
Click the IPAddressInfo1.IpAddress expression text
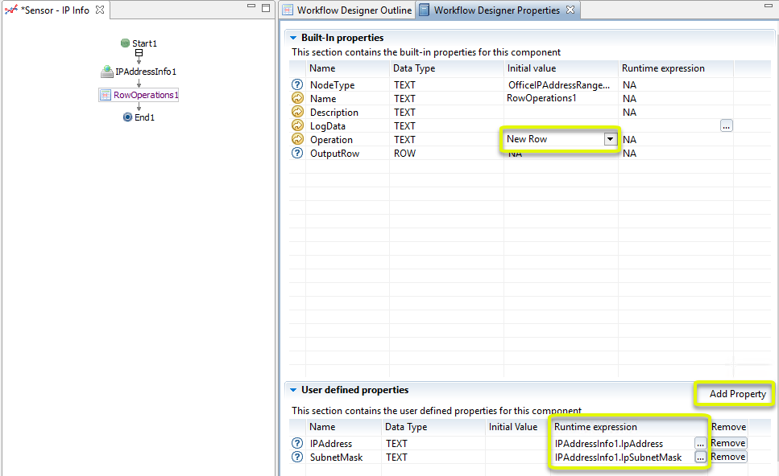point(608,444)
